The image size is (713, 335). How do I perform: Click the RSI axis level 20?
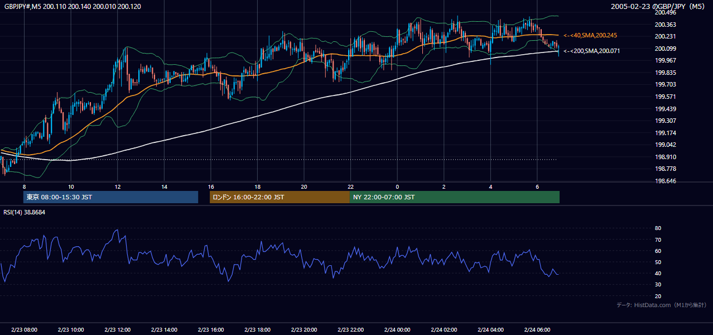(x=658, y=296)
